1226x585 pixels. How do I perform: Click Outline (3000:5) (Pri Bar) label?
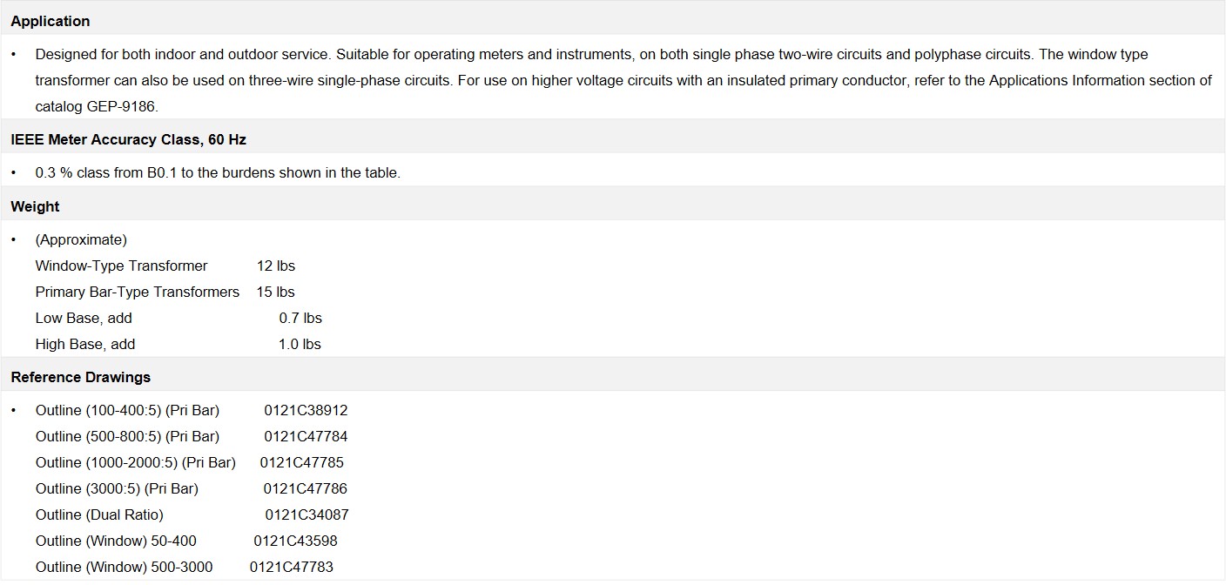pyautogui.click(x=117, y=488)
